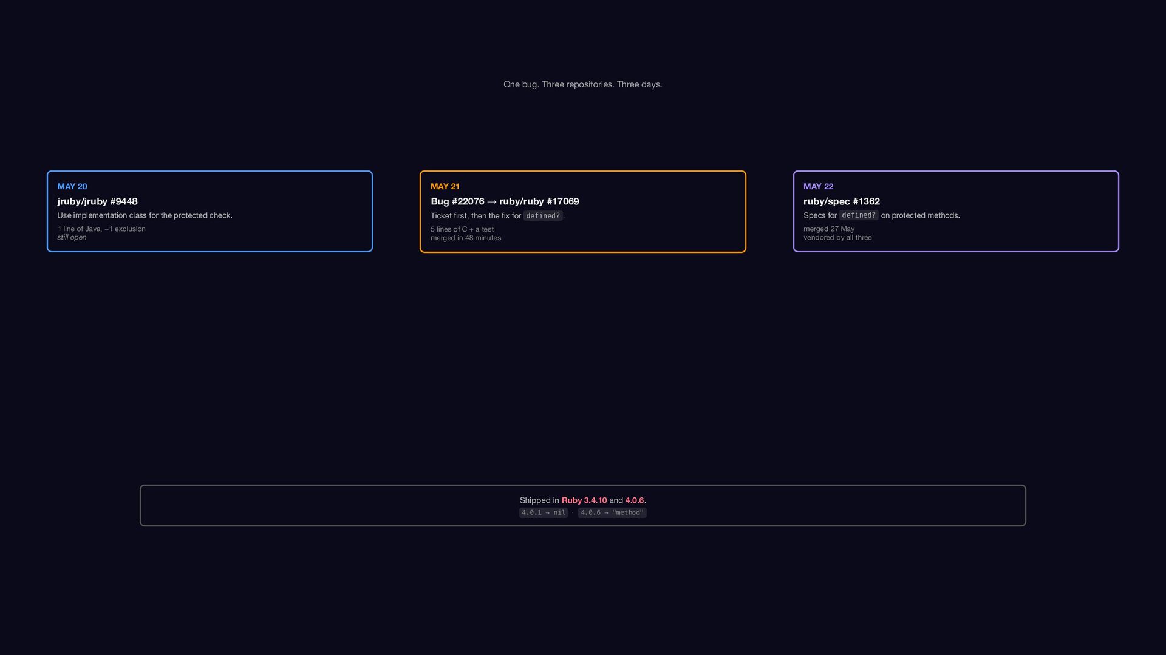Click the "still open" status text
The height and width of the screenshot is (655, 1166).
click(72, 237)
